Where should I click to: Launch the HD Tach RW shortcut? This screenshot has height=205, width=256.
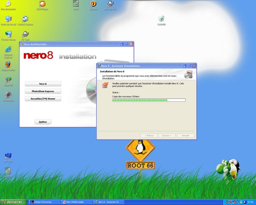click(110, 5)
